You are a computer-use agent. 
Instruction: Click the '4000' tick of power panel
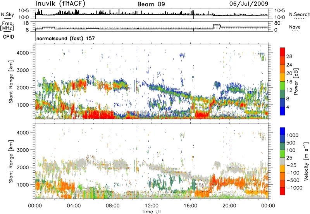click(22, 53)
